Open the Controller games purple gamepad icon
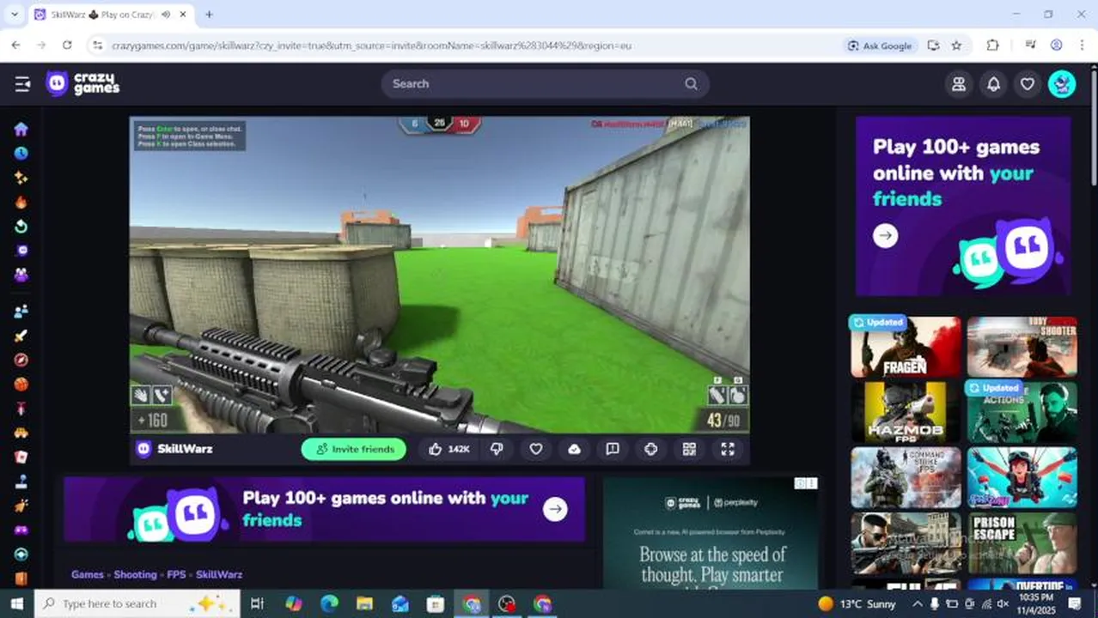 (x=21, y=530)
